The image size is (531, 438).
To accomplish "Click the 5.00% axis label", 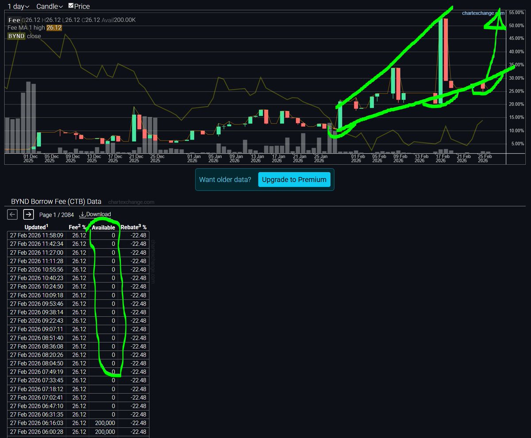I will (518, 144).
